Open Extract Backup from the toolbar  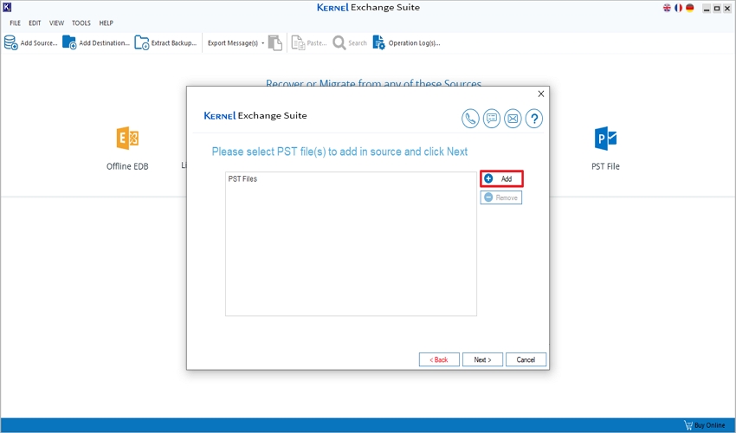[165, 42]
